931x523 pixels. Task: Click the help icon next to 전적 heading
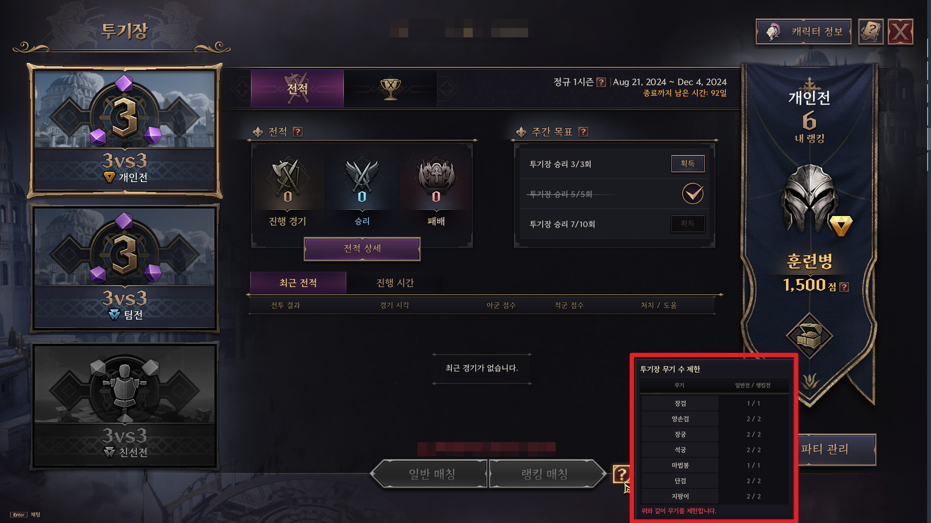(298, 132)
